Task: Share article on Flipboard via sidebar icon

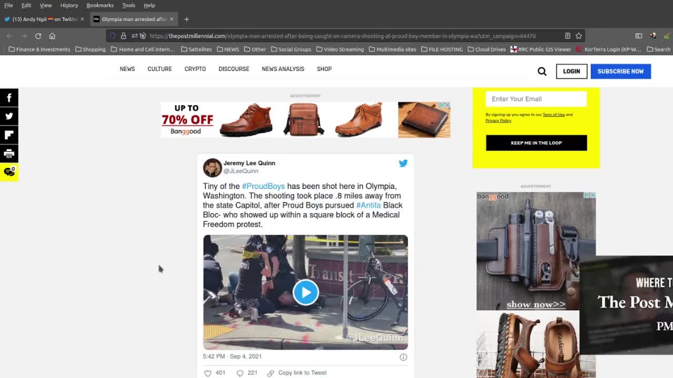Action: (x=9, y=135)
